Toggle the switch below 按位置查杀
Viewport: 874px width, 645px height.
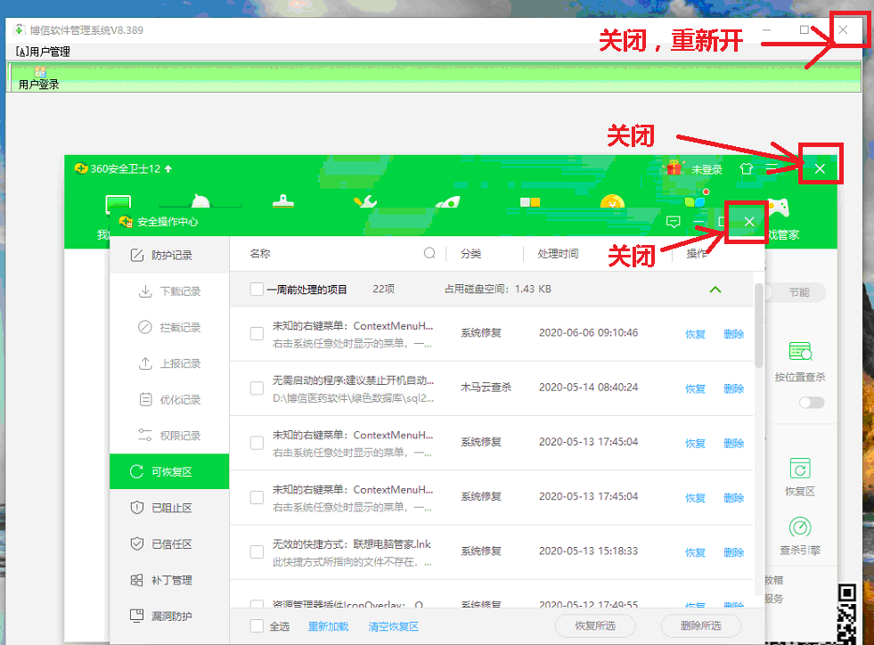[x=812, y=403]
